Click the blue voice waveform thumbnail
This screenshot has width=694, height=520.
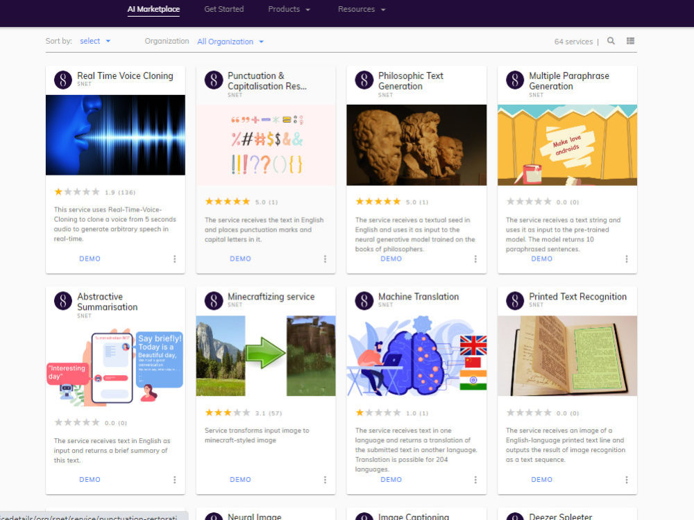[x=115, y=135]
